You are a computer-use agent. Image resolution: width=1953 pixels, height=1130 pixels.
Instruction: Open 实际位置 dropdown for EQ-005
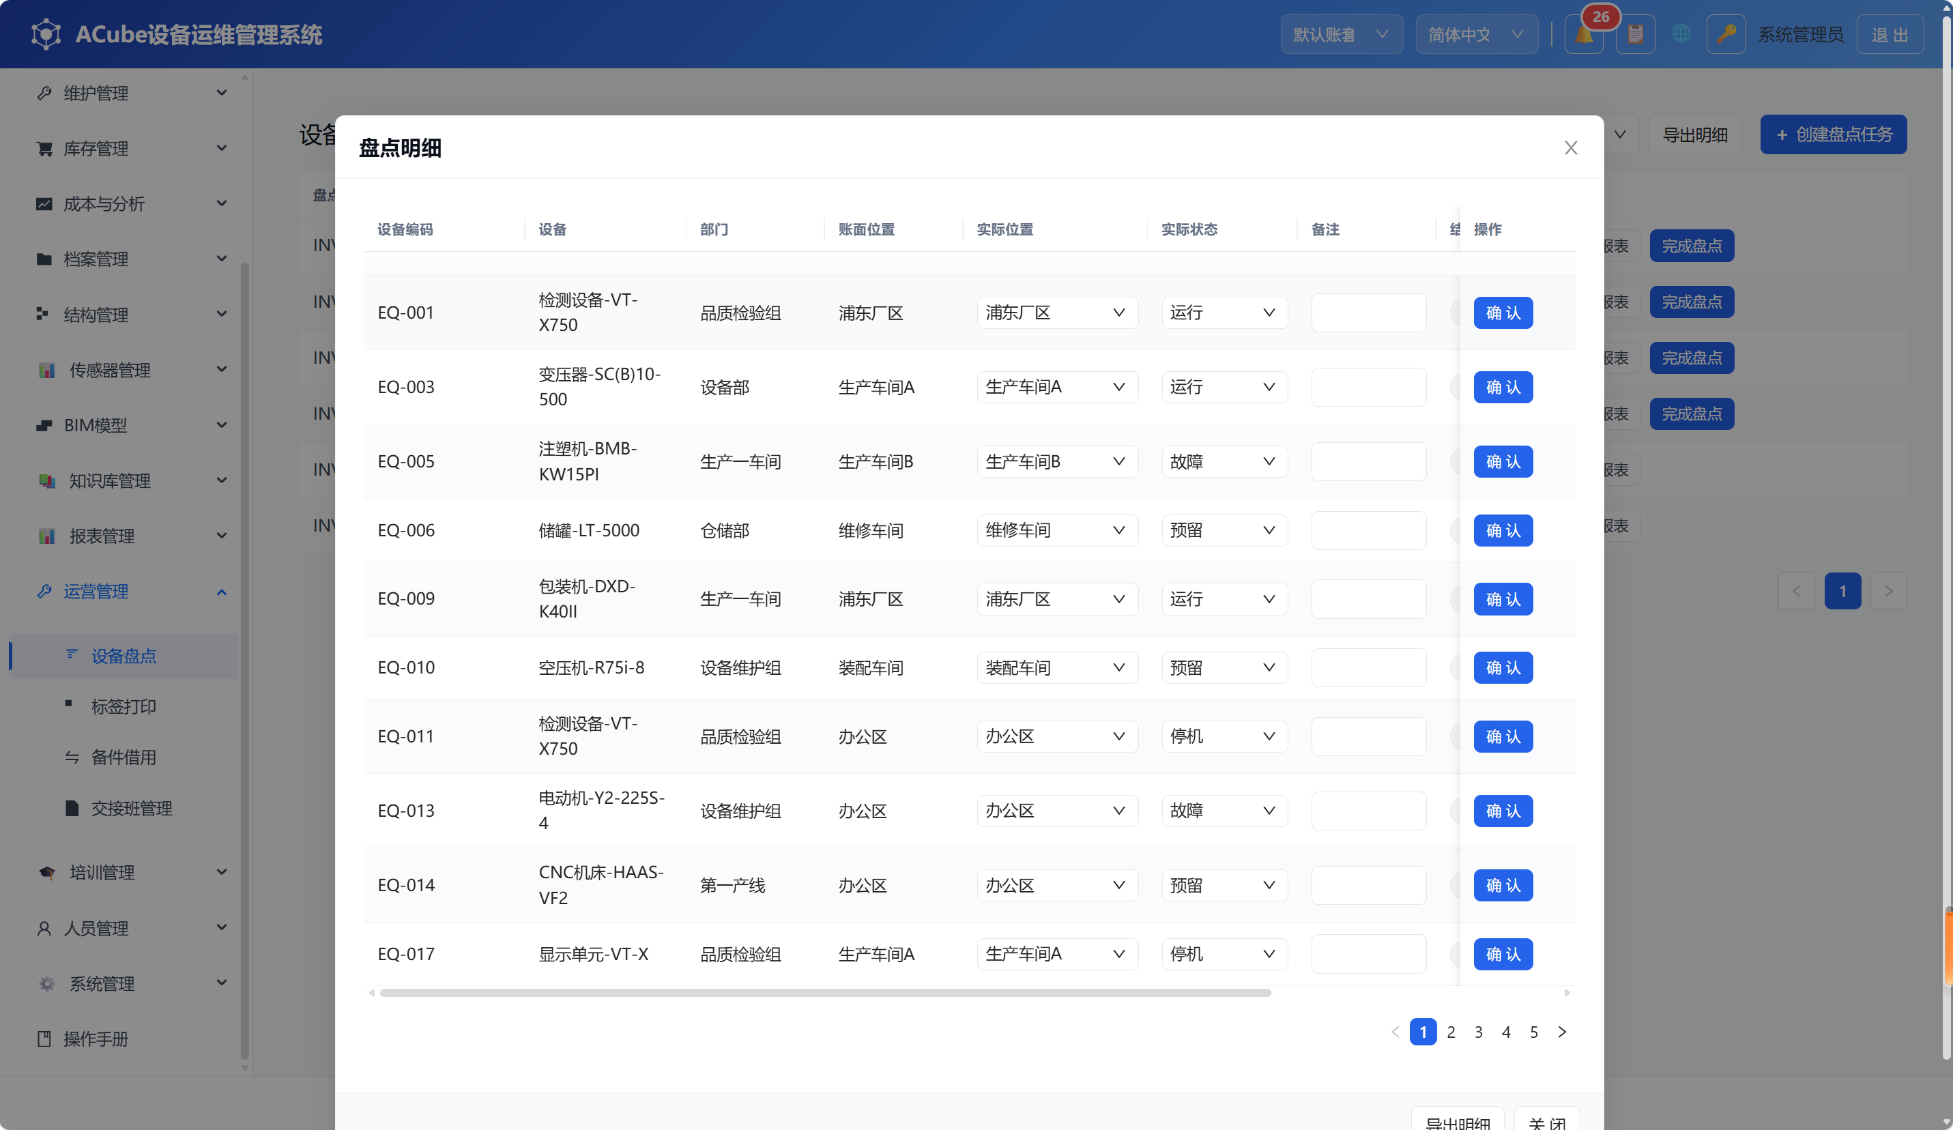[x=1057, y=461]
